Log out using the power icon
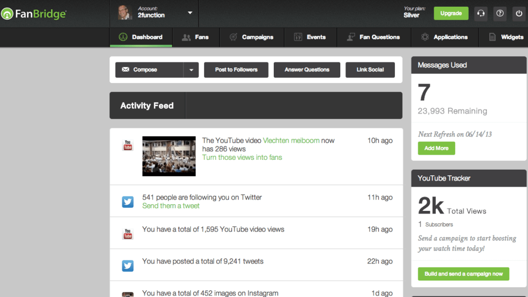Image resolution: width=528 pixels, height=297 pixels. [519, 13]
